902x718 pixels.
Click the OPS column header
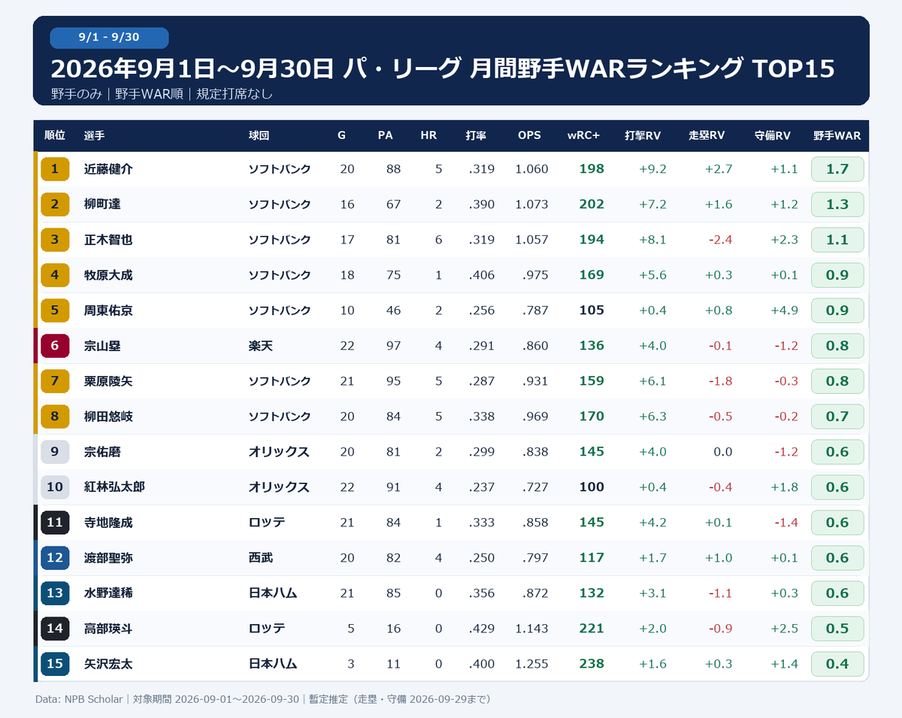point(529,136)
